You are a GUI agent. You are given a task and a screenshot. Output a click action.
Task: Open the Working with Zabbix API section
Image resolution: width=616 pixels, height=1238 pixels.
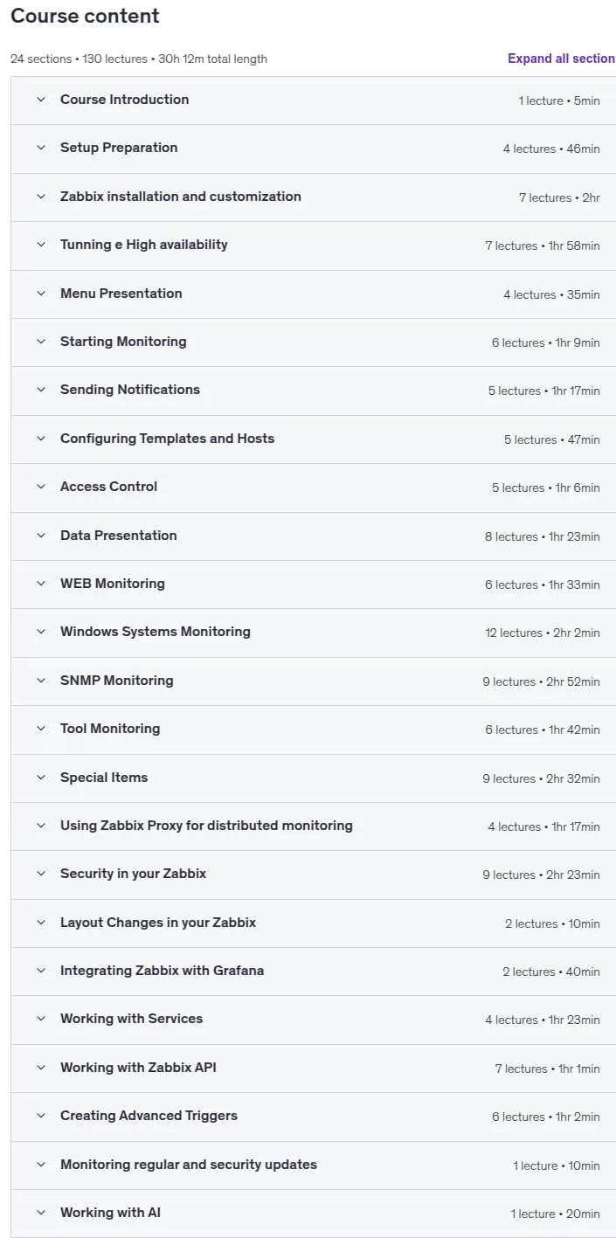point(313,1068)
